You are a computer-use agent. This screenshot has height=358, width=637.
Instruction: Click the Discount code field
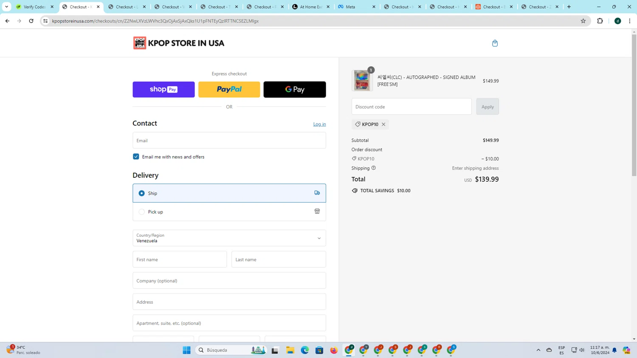tap(412, 106)
